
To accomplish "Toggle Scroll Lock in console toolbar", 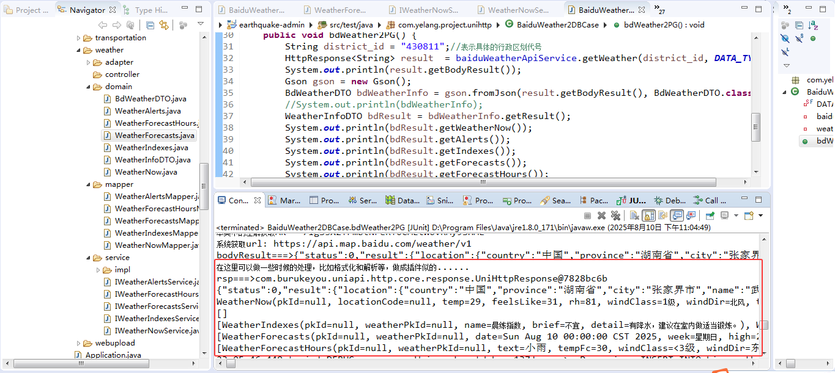I will point(648,215).
